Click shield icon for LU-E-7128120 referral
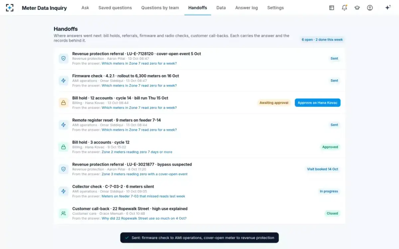The width and height of the screenshot is (399, 249). click(x=64, y=58)
